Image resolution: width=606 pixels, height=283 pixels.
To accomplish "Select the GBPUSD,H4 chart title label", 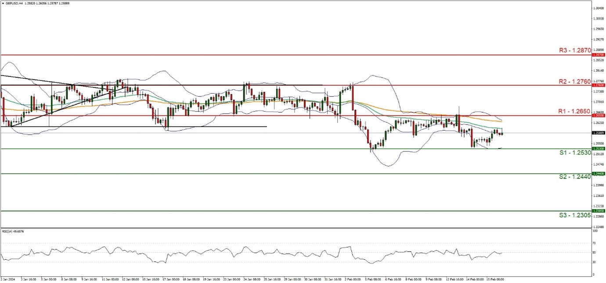I will 14,3.
